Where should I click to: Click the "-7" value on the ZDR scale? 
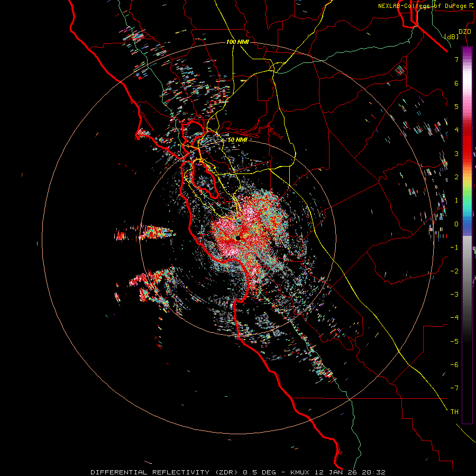tap(454, 388)
